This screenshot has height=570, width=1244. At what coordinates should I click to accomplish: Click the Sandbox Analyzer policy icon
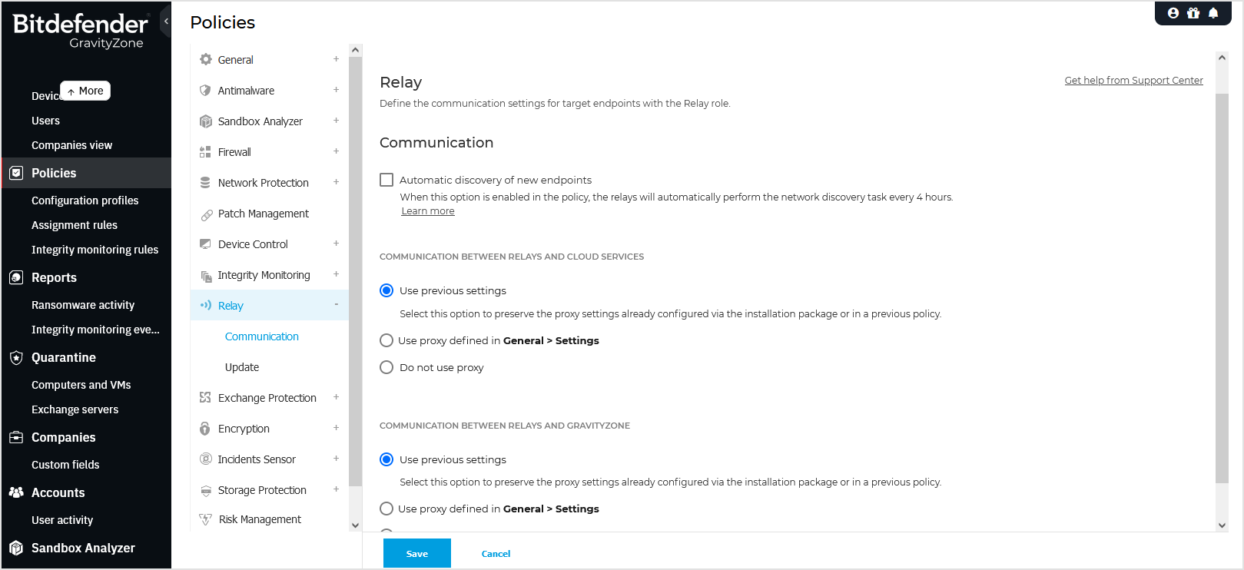pyautogui.click(x=205, y=121)
